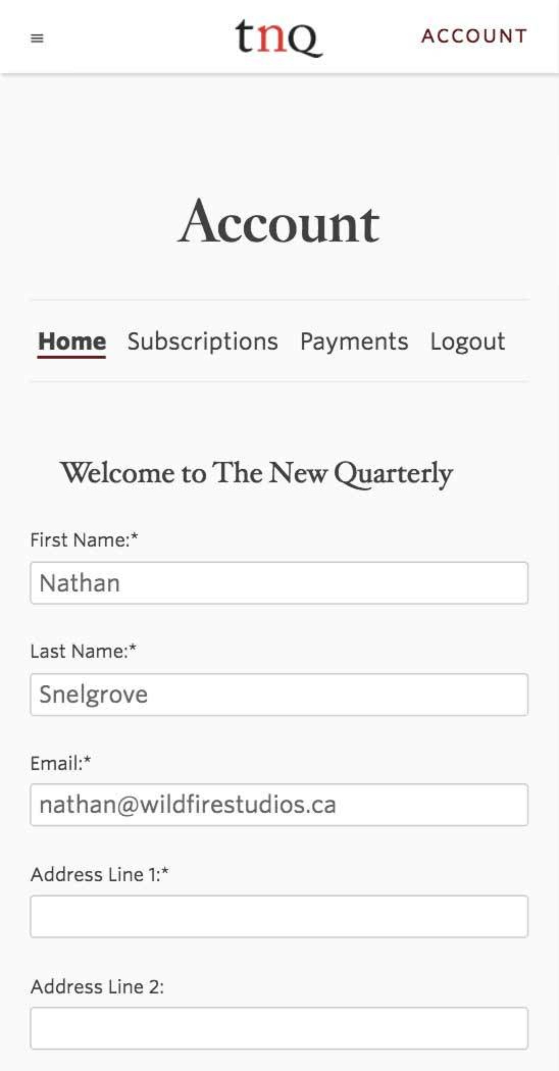Click the empty Address Line 1 field

[279, 916]
